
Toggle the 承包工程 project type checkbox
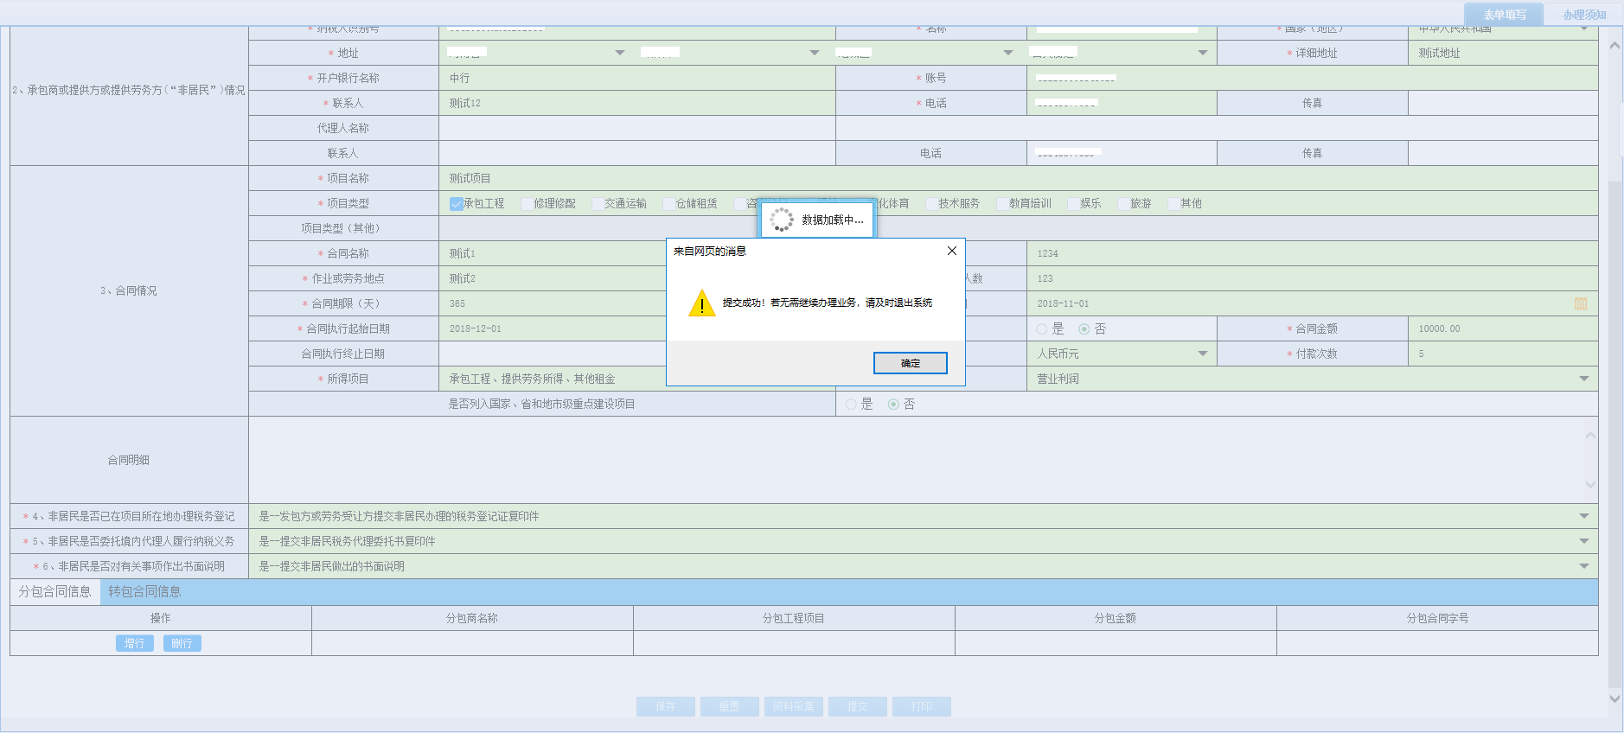pos(457,204)
